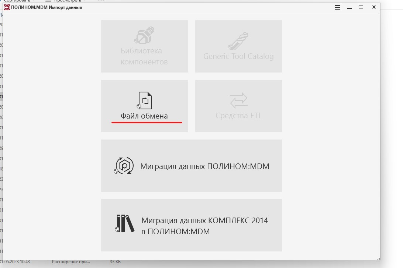The image size is (403, 268).
Task: Click the ПОЛИНОМ:MDM app logo in title bar
Action: [x=7, y=7]
